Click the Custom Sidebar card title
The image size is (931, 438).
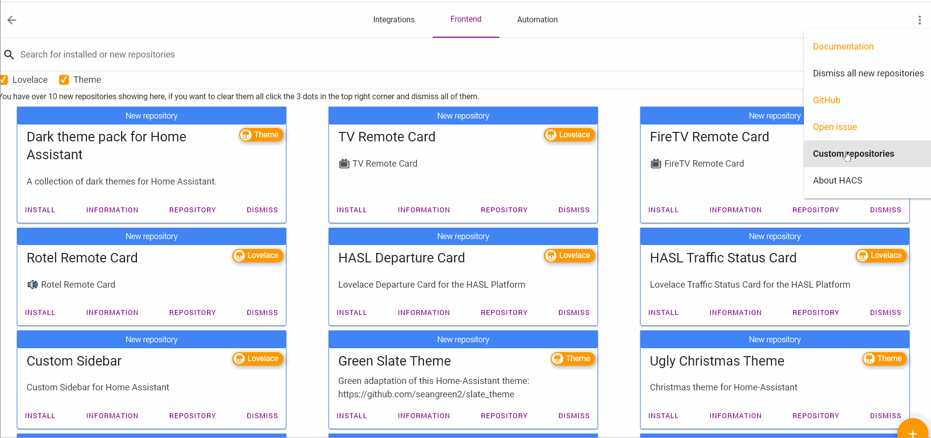click(x=74, y=361)
